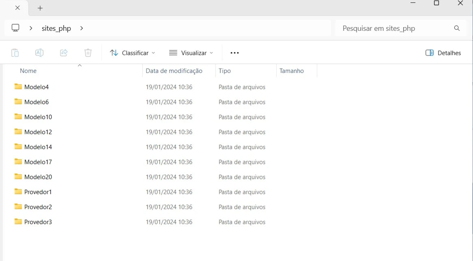Open the Classificar sort dropdown
The height and width of the screenshot is (261, 473).
click(132, 53)
